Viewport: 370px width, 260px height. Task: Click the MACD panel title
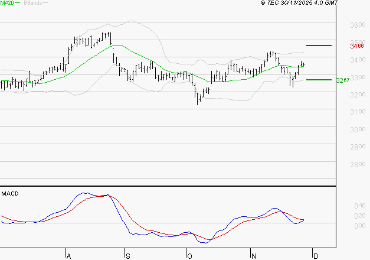click(10, 194)
